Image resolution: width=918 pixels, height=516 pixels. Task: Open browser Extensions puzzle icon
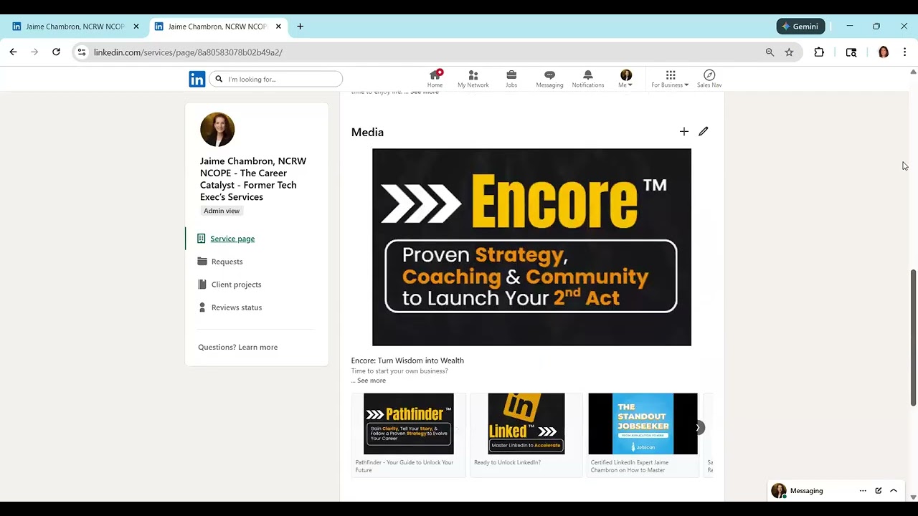click(819, 52)
